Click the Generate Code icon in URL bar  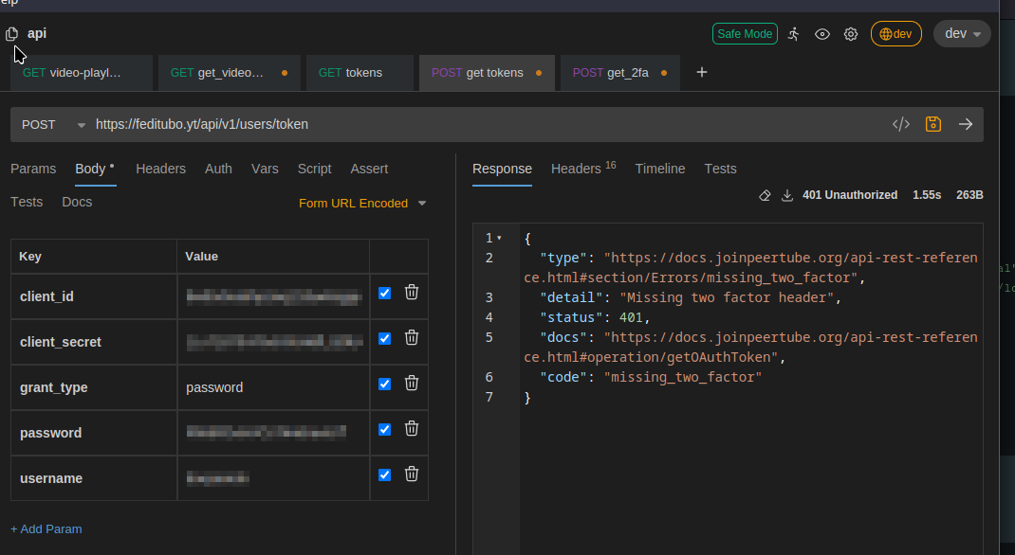[x=901, y=124]
